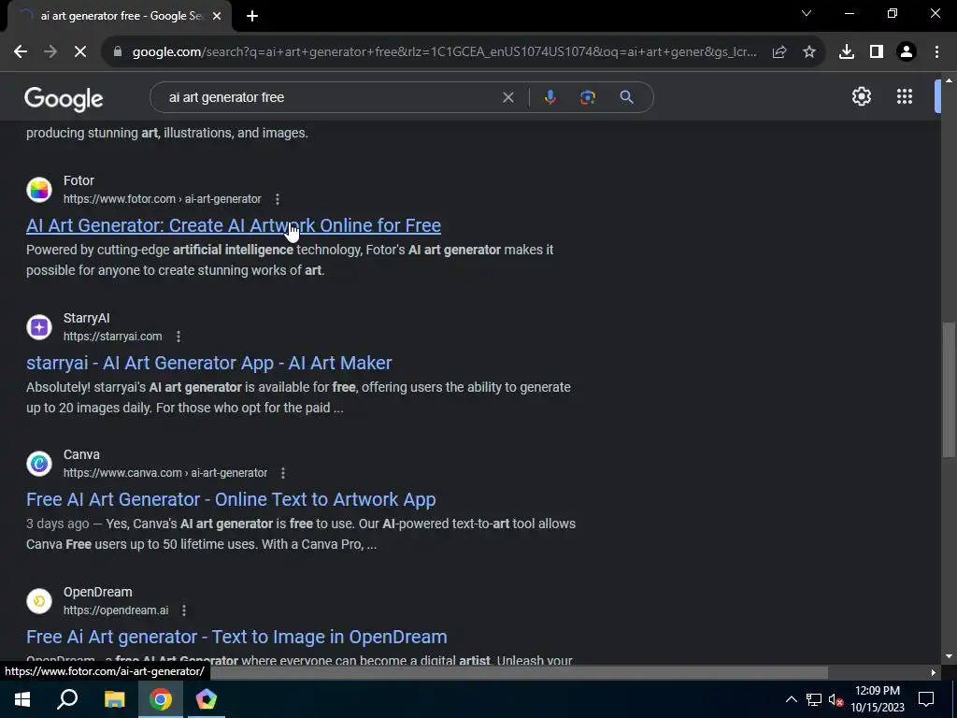Click the 'OpenDream' site name

pos(97,592)
